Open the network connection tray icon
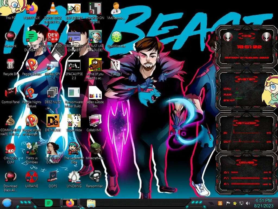 pyautogui.click(x=241, y=203)
